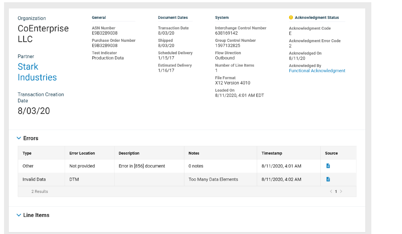Click the Errors section heading

[31, 138]
